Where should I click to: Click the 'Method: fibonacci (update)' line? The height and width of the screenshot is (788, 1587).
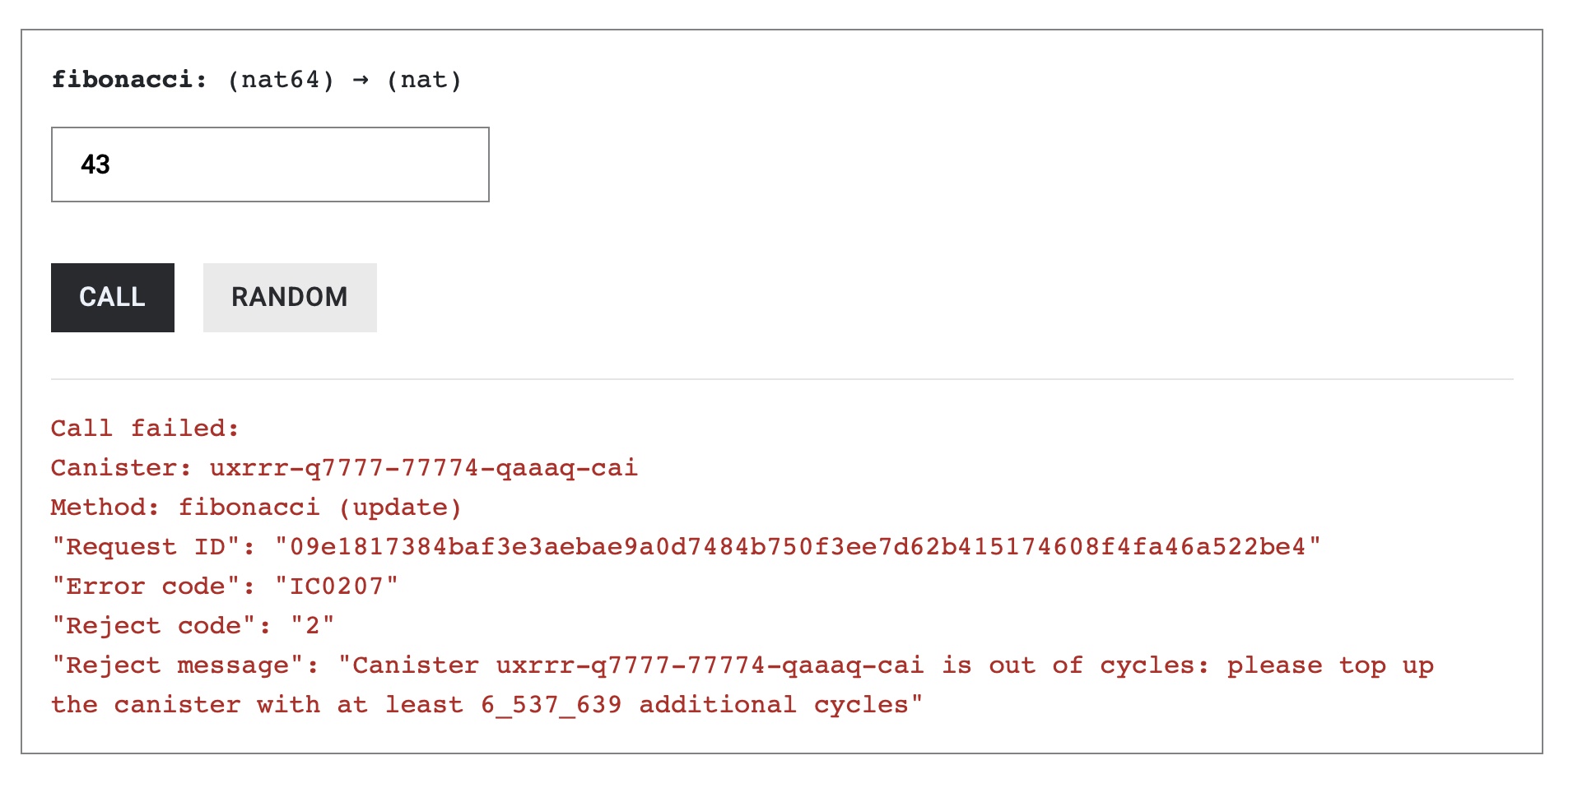(255, 506)
